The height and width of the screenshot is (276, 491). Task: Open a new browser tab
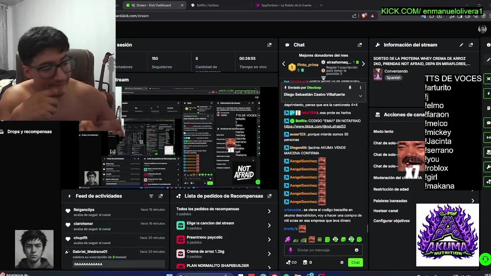click(321, 5)
